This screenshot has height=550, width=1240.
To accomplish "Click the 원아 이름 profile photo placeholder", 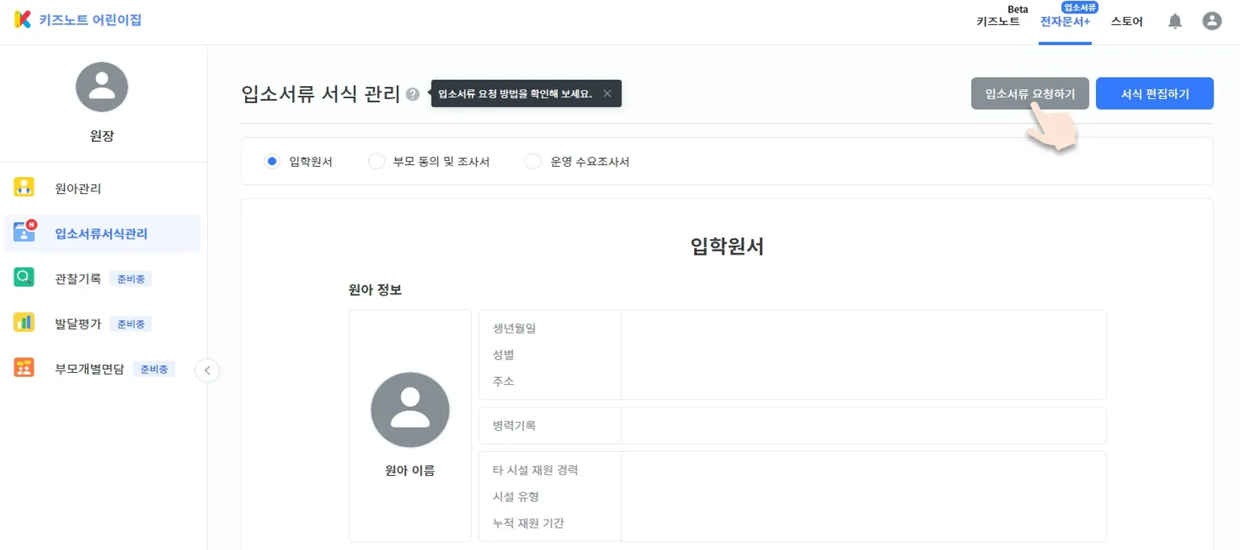I will (x=410, y=409).
